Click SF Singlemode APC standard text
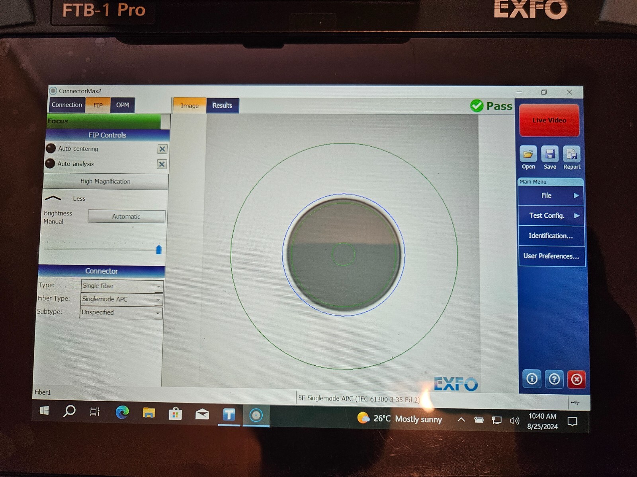 (359, 399)
